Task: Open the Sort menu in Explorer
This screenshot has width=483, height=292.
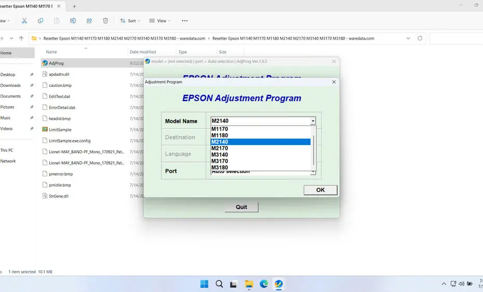Action: click(x=130, y=21)
